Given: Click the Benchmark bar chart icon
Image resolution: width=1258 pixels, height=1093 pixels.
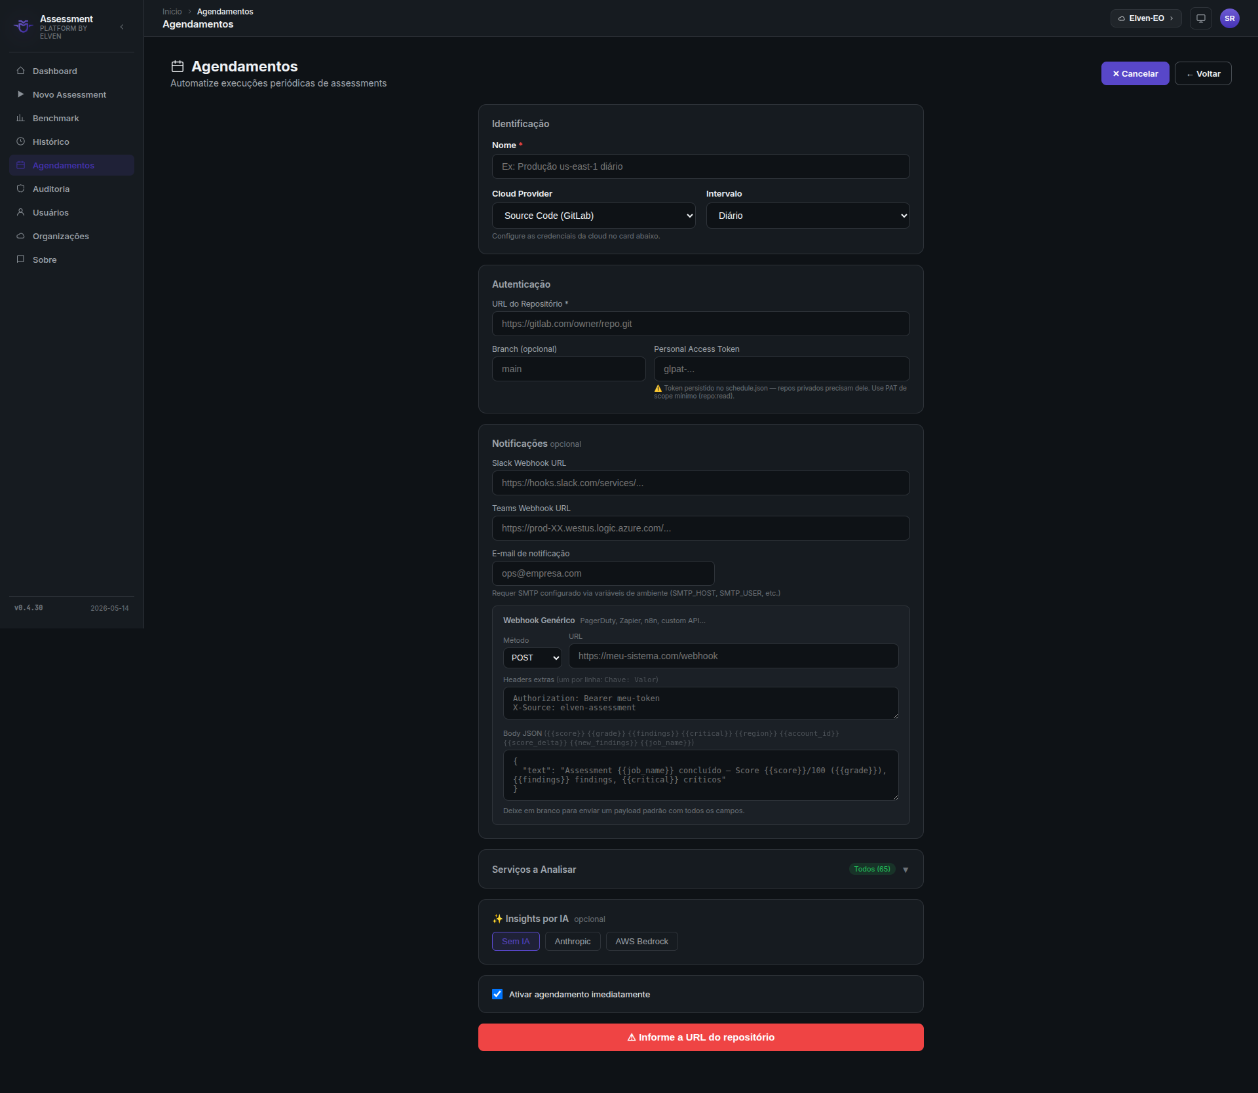Looking at the screenshot, I should [20, 118].
